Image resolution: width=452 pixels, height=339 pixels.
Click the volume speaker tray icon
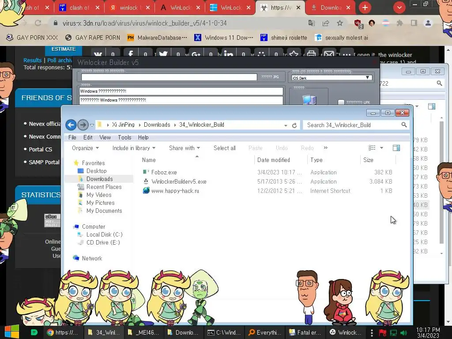(x=404, y=333)
